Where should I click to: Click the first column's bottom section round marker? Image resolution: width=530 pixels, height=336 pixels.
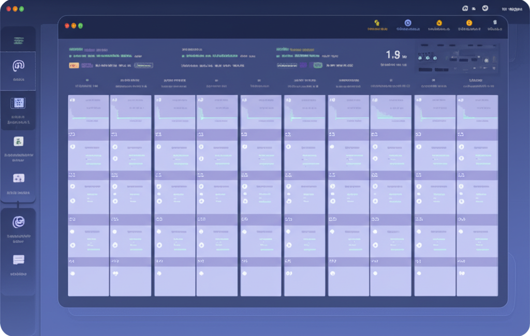72,273
